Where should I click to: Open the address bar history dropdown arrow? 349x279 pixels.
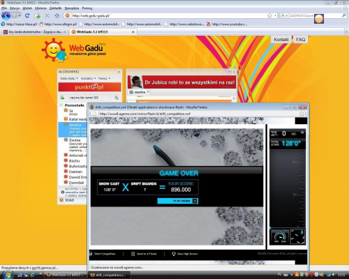(x=275, y=15)
